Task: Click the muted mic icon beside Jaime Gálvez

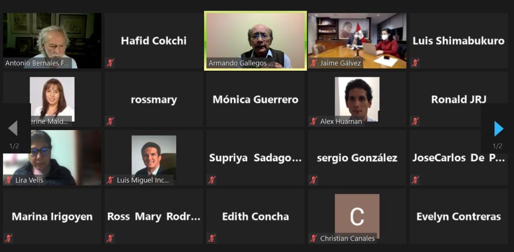Action: click(314, 63)
